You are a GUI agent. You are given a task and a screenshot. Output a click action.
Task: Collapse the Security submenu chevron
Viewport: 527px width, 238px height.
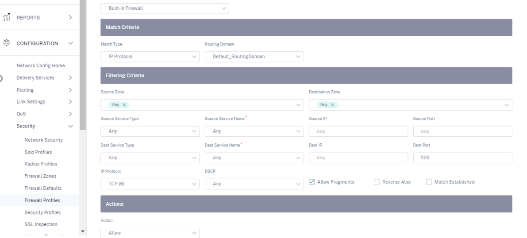(70, 126)
